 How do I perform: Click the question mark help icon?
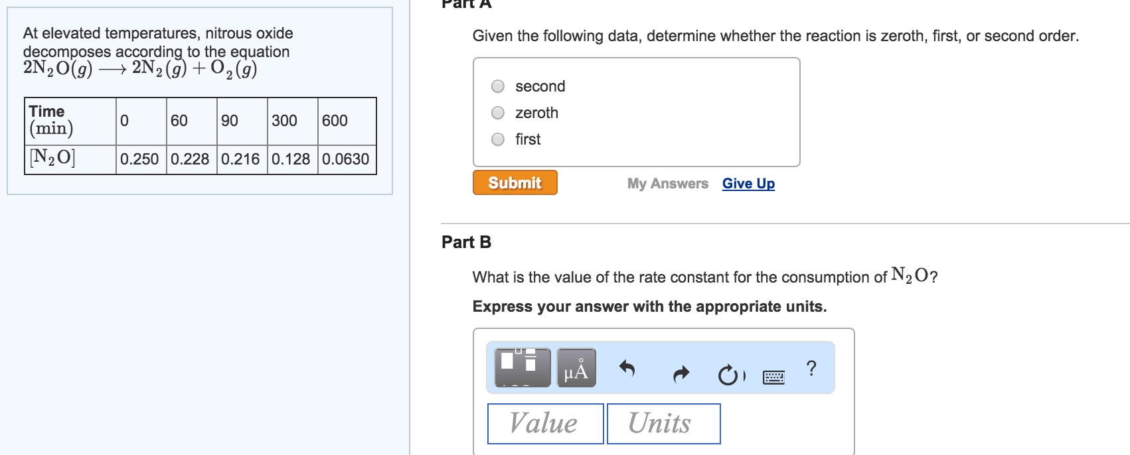point(811,368)
